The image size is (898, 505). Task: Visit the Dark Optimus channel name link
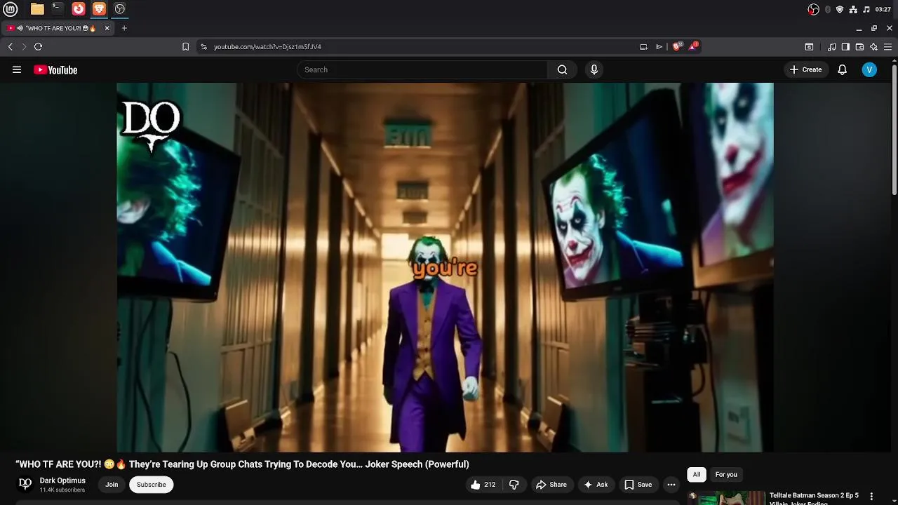coord(62,480)
